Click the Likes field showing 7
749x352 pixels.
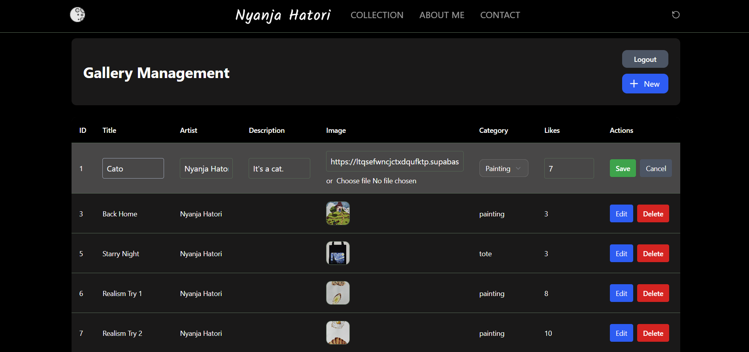pos(568,168)
